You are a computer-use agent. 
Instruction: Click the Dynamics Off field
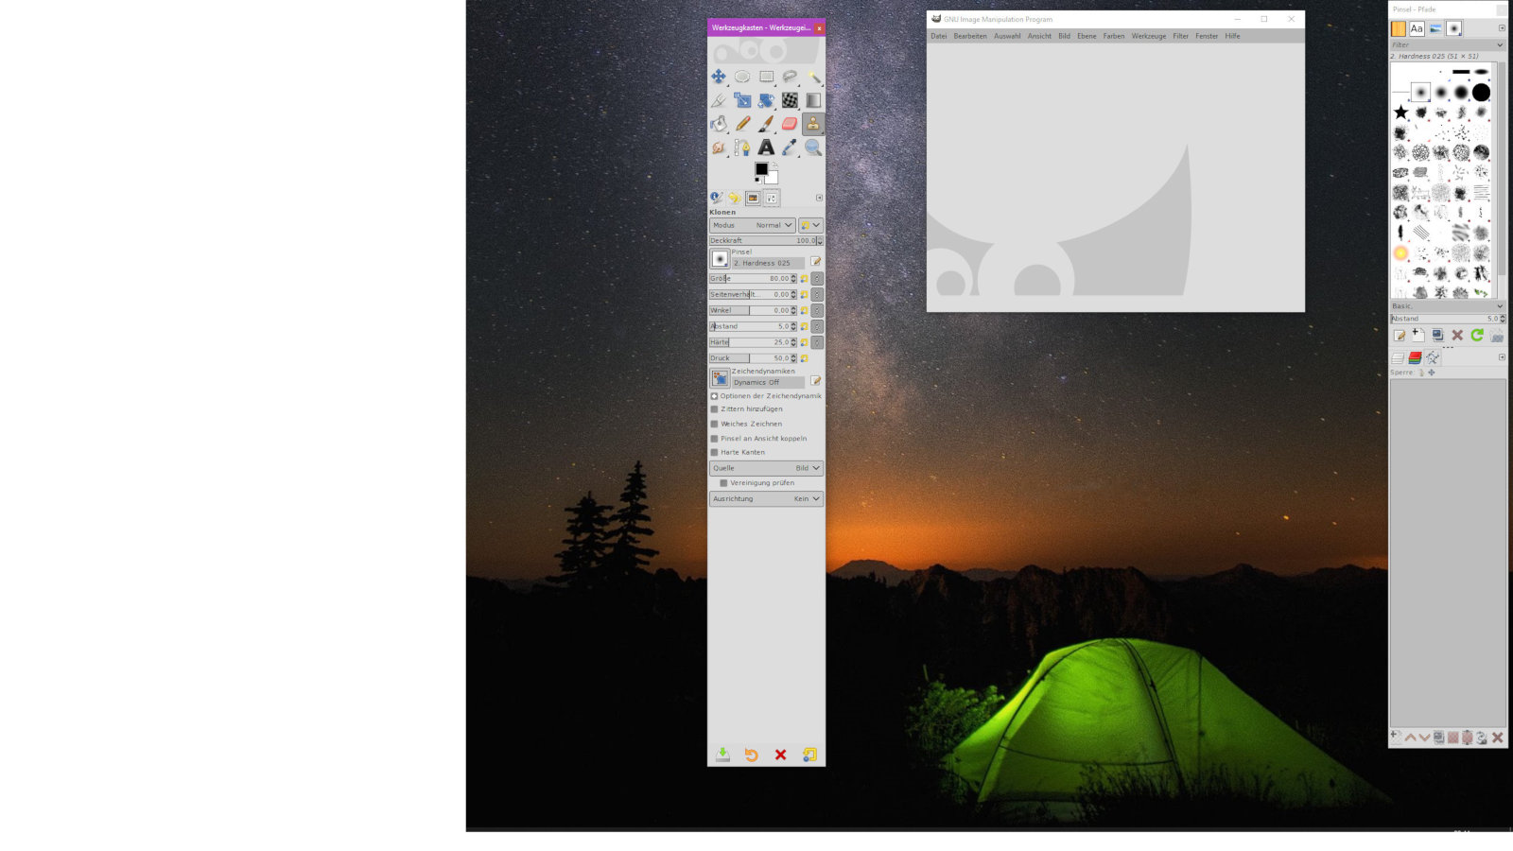[768, 382]
